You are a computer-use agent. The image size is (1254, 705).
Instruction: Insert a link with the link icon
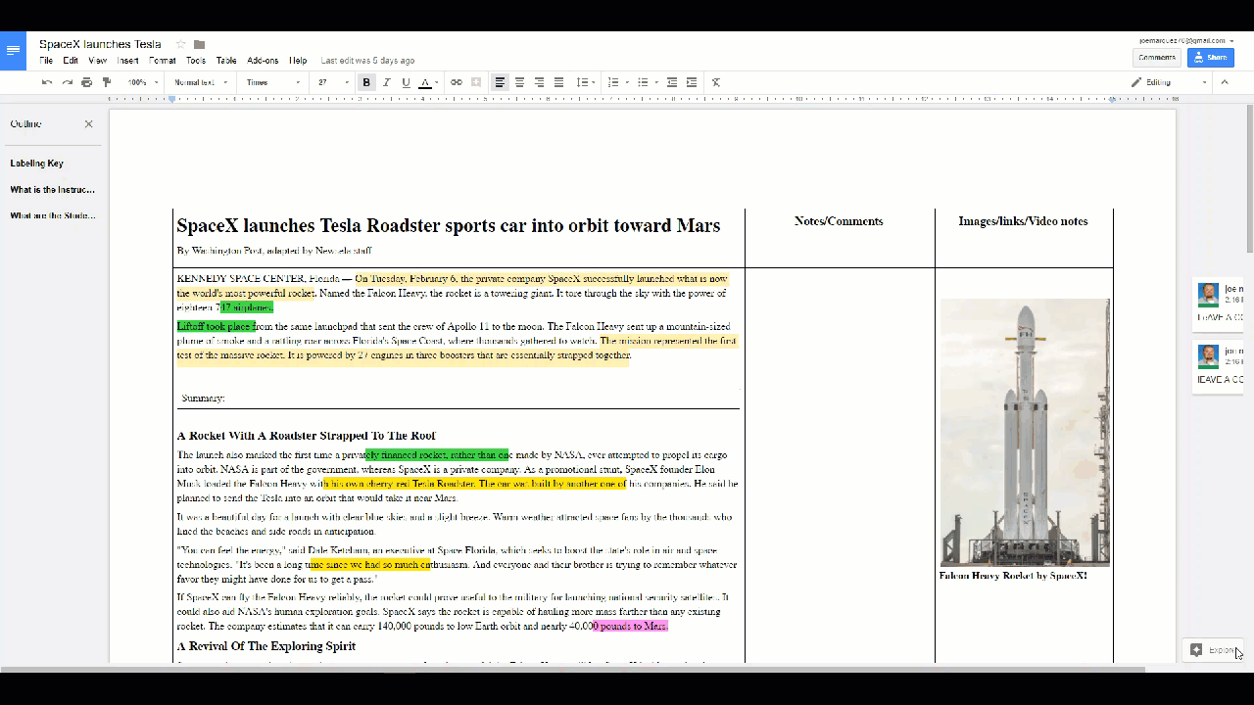[456, 82]
